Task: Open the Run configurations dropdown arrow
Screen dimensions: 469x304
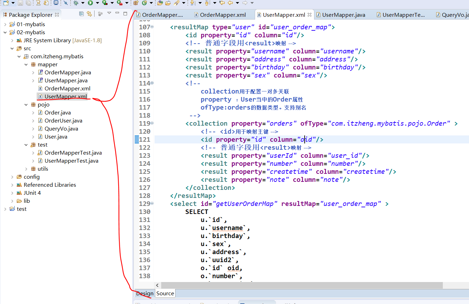Action: point(97,3)
